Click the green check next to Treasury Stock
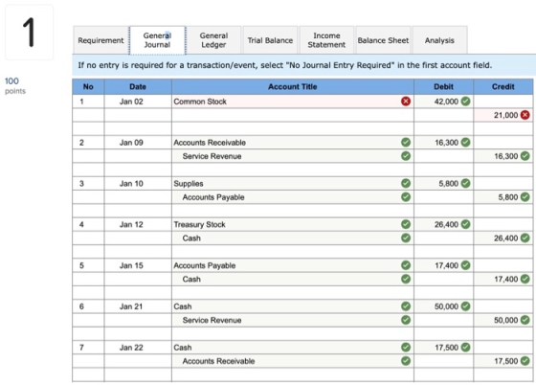536x385 pixels. pyautogui.click(x=406, y=224)
